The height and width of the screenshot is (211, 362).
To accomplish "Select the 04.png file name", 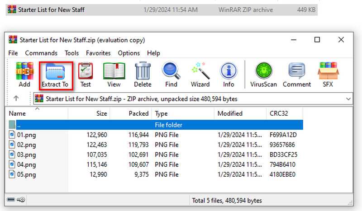I will [27, 164].
